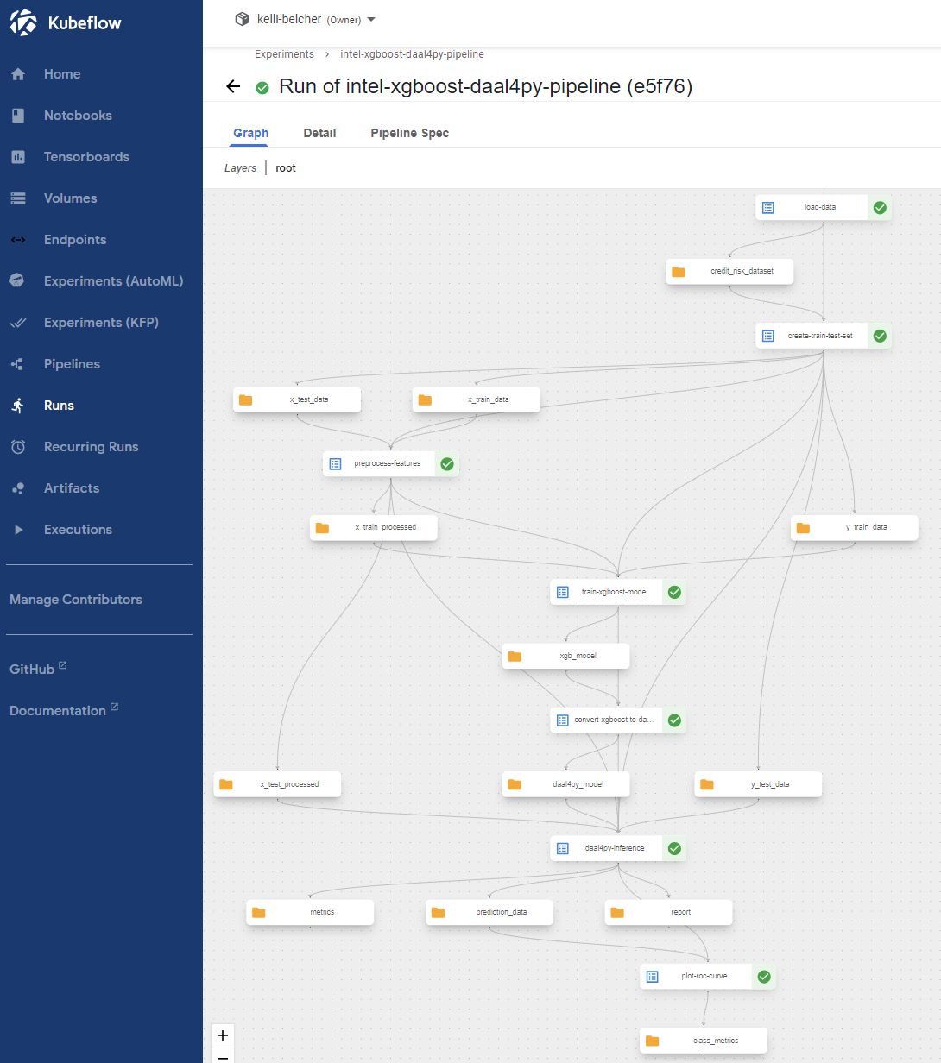Select the convert-xgboost-to-da... task node
Image resolution: width=941 pixels, height=1063 pixels.
tap(618, 720)
